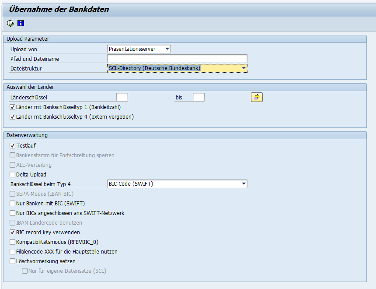Open multiple selection for Länderschlüssel
This screenshot has height=289, width=376.
click(x=257, y=97)
